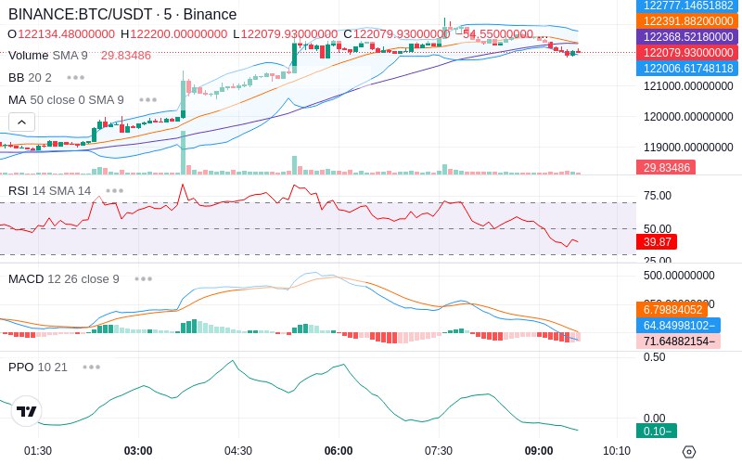Click the 119000.00000000 price axis label
This screenshot has height=464, width=742.
coord(688,148)
